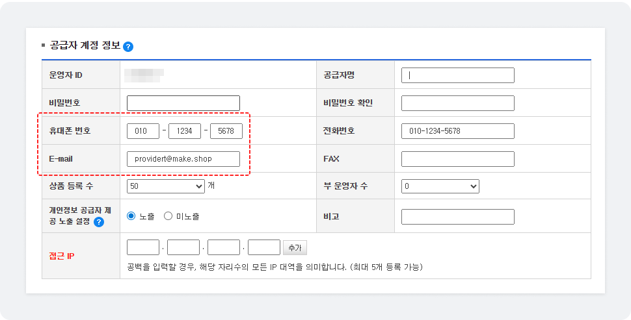
Task: Click the 추가 button for 접근 IP
Action: click(x=295, y=248)
